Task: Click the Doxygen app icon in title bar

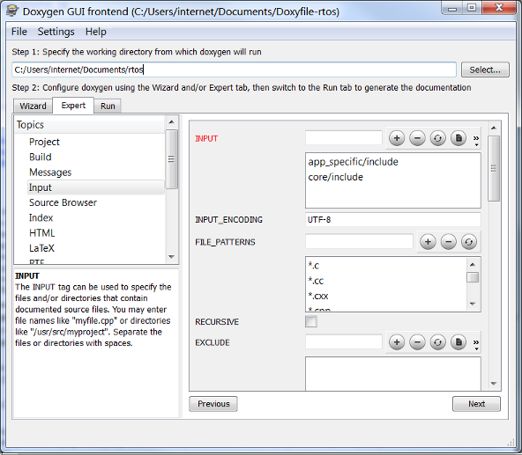Action: click(12, 10)
